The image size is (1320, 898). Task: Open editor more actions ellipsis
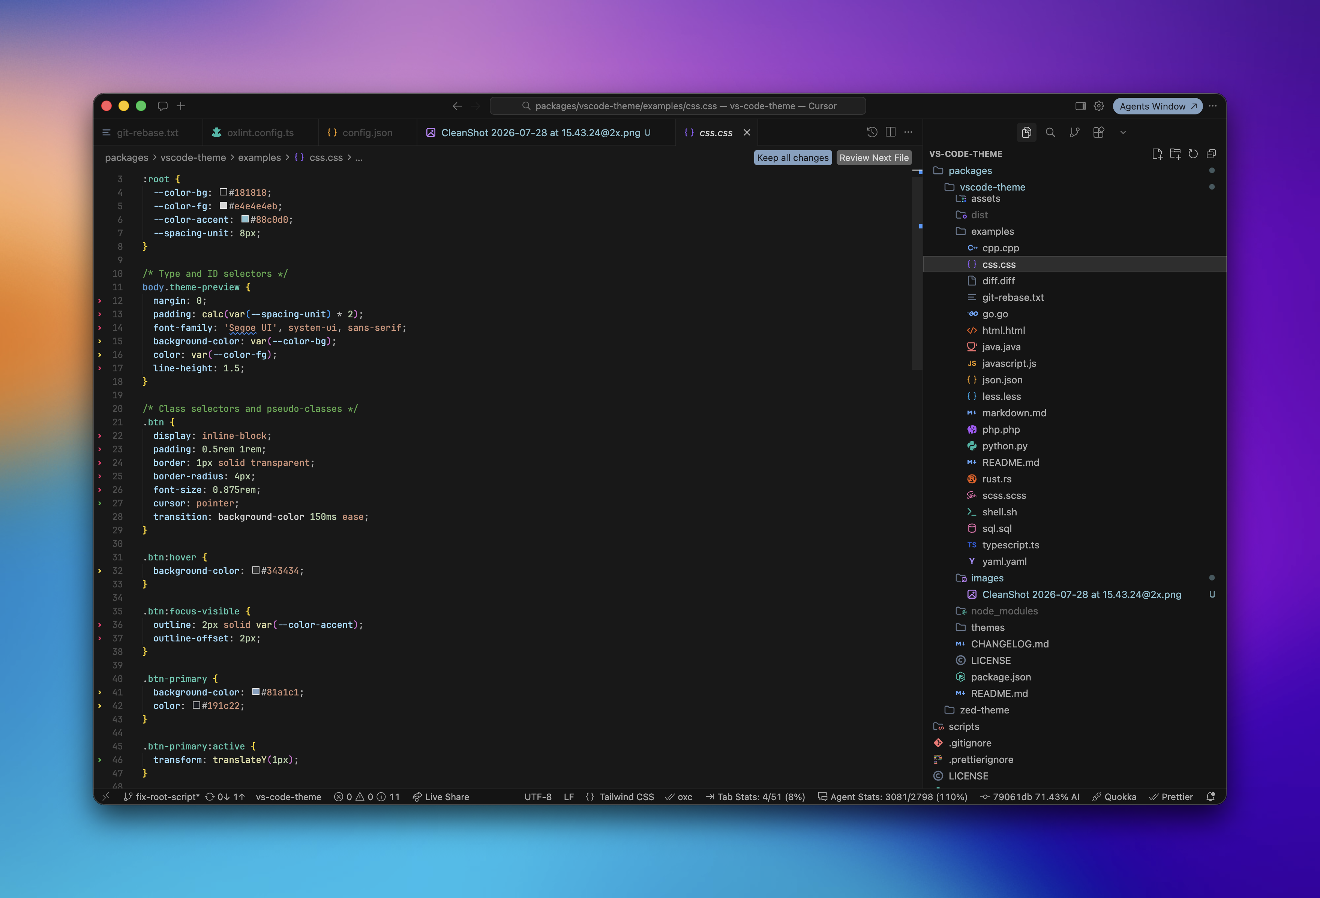coord(908,132)
